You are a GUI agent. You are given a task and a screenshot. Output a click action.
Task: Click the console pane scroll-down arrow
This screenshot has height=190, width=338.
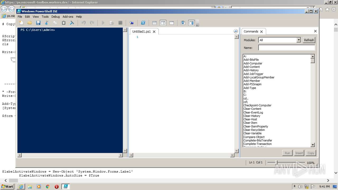pos(125,151)
